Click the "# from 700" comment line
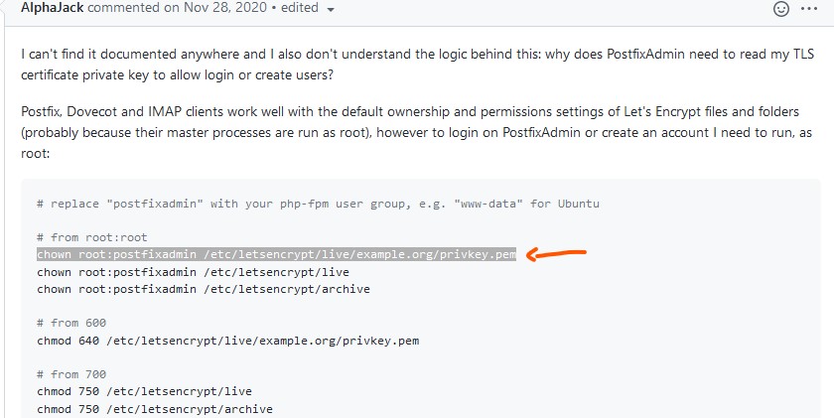The width and height of the screenshot is (834, 418). point(71,374)
